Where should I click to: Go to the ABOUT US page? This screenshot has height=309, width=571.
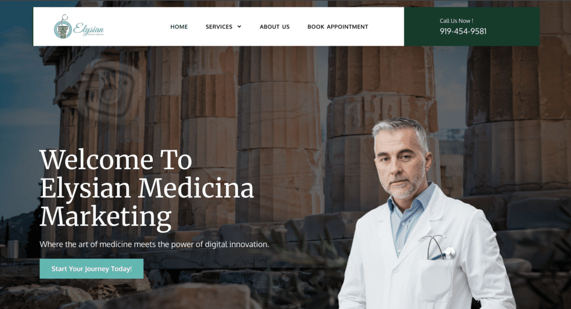coord(274,27)
